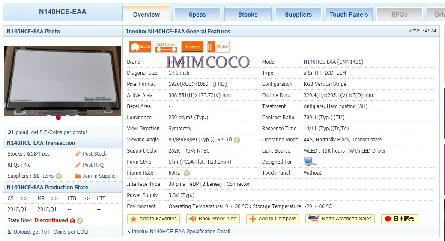
Task: Click the RFQs : No text
Action: [19, 165]
